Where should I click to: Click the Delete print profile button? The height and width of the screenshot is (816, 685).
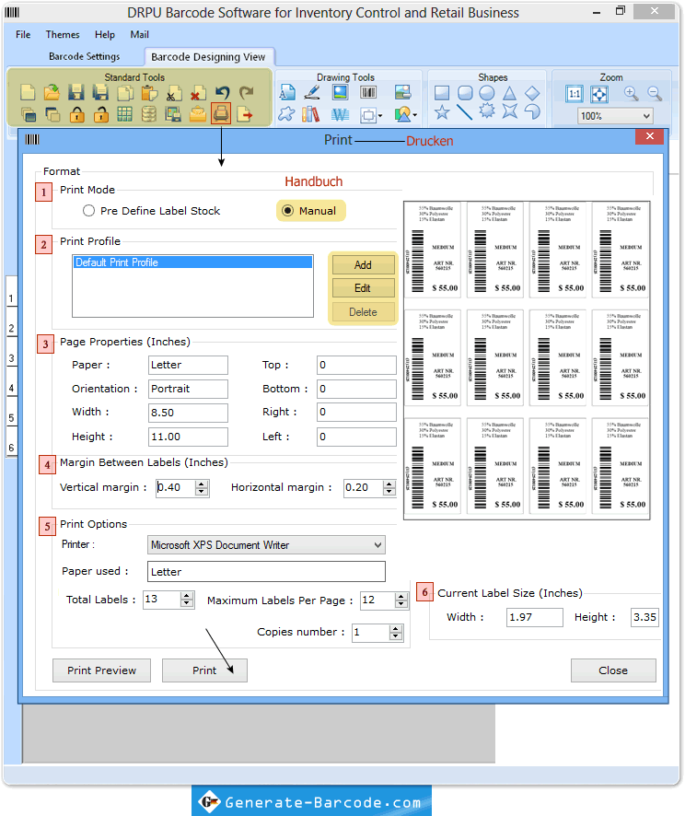click(363, 311)
